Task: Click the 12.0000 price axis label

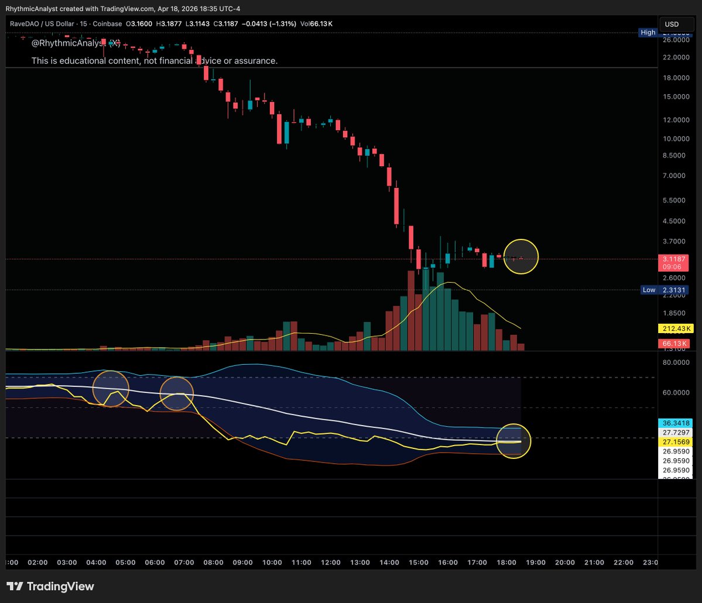Action: coord(676,120)
